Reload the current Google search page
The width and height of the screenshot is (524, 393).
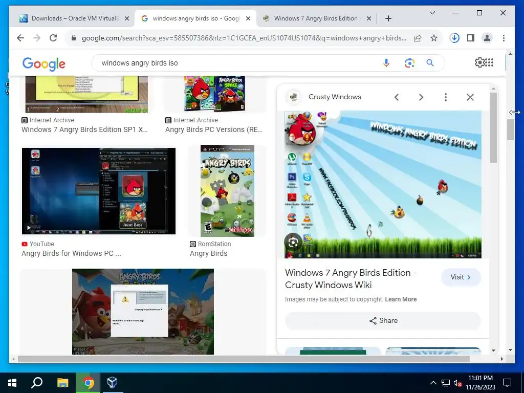tap(53, 38)
